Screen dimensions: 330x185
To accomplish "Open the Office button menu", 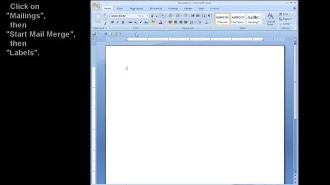I will pyautogui.click(x=96, y=6).
